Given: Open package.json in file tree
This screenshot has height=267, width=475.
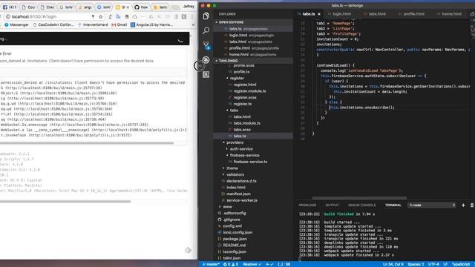Looking at the screenshot, I should pos(235,239).
